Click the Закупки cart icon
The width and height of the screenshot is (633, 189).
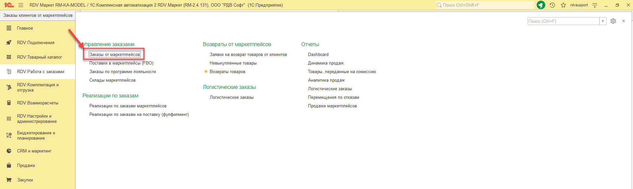coord(9,180)
